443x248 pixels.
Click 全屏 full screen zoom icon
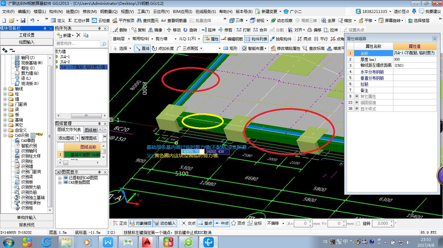coord(328,20)
